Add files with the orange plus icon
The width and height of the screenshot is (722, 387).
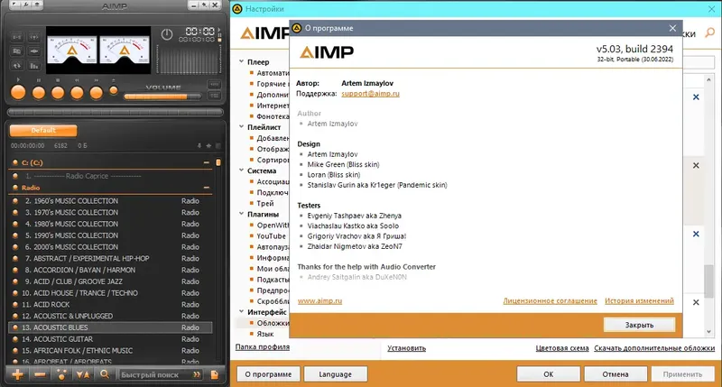click(17, 374)
